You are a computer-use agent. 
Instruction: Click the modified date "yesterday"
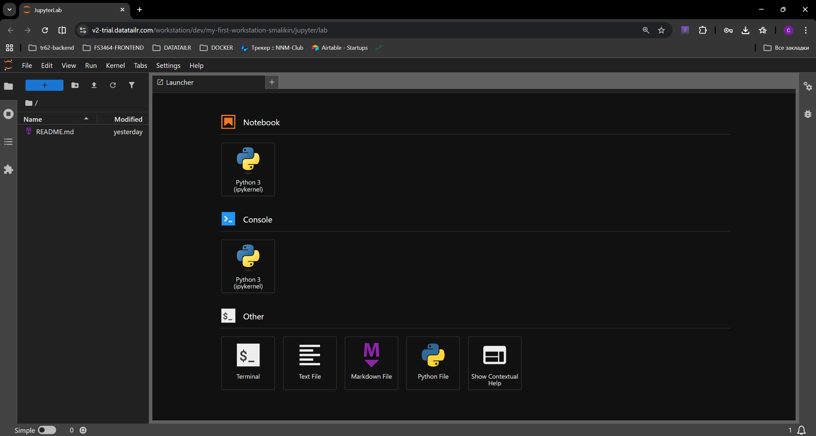click(128, 132)
